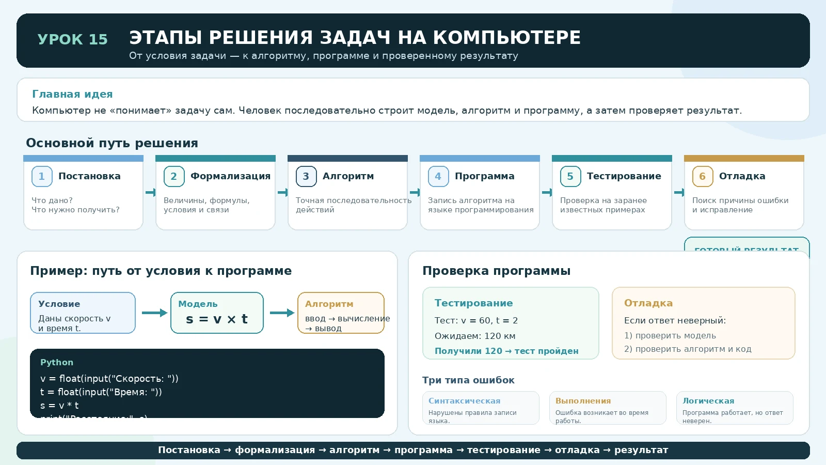
Task: Select the 'УРОК 15' label in header
Action: pos(73,39)
